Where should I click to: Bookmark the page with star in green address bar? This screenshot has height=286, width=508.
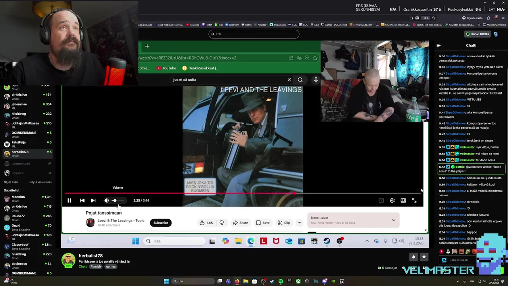(x=315, y=58)
